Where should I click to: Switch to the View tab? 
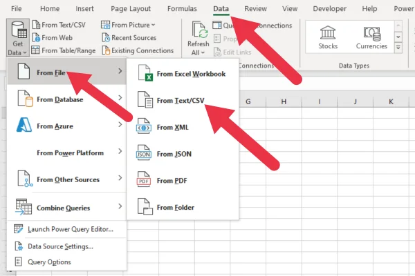[x=290, y=9]
